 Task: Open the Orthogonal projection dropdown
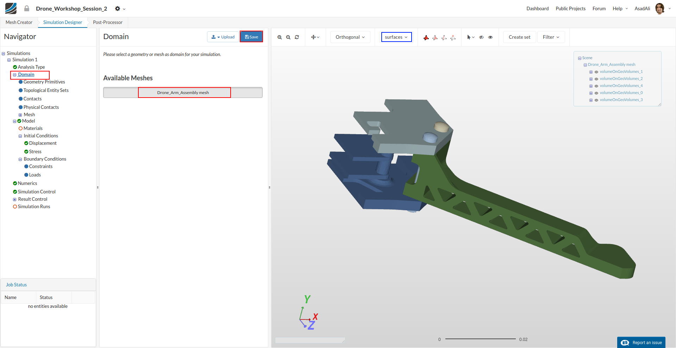(350, 37)
